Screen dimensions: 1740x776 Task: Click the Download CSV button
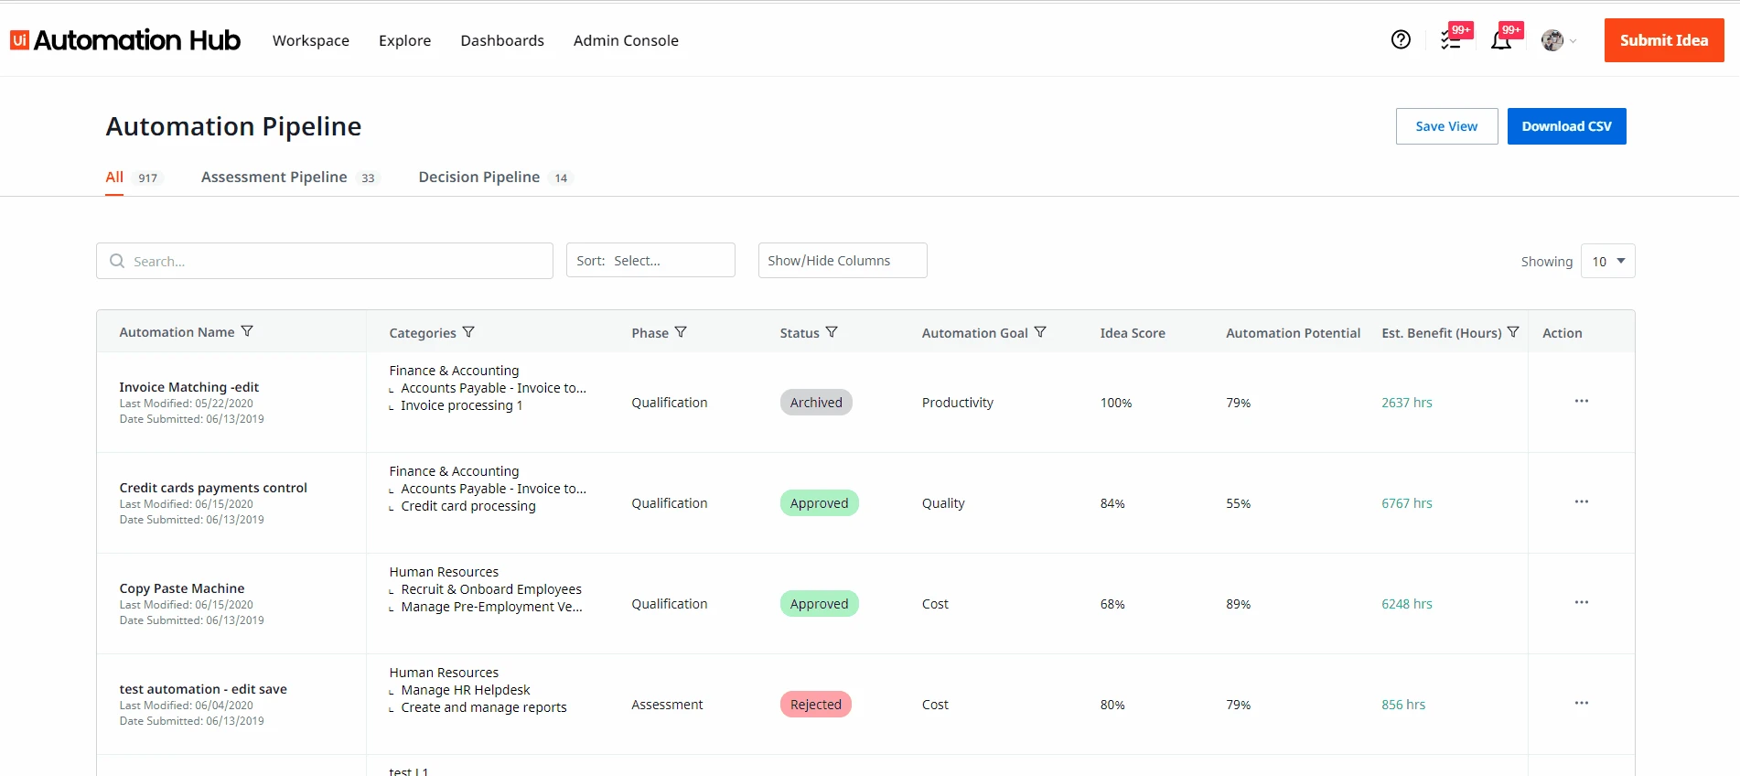[x=1567, y=126]
